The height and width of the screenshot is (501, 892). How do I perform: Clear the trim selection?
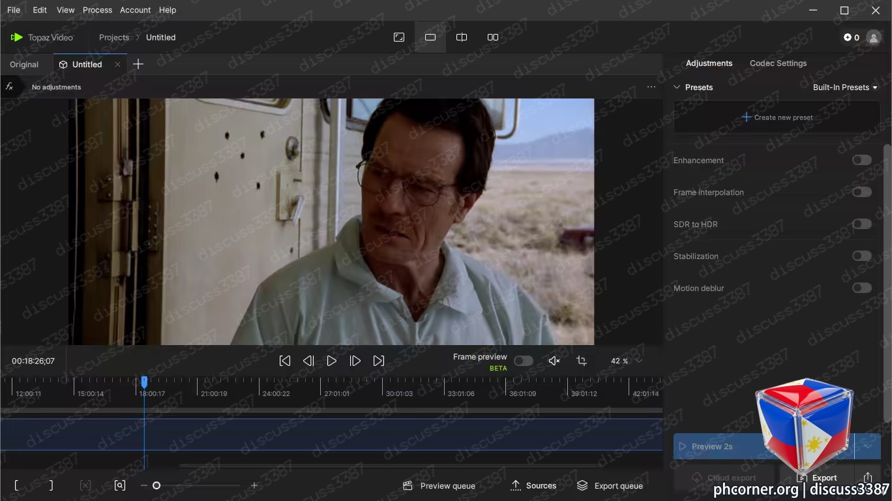point(85,485)
